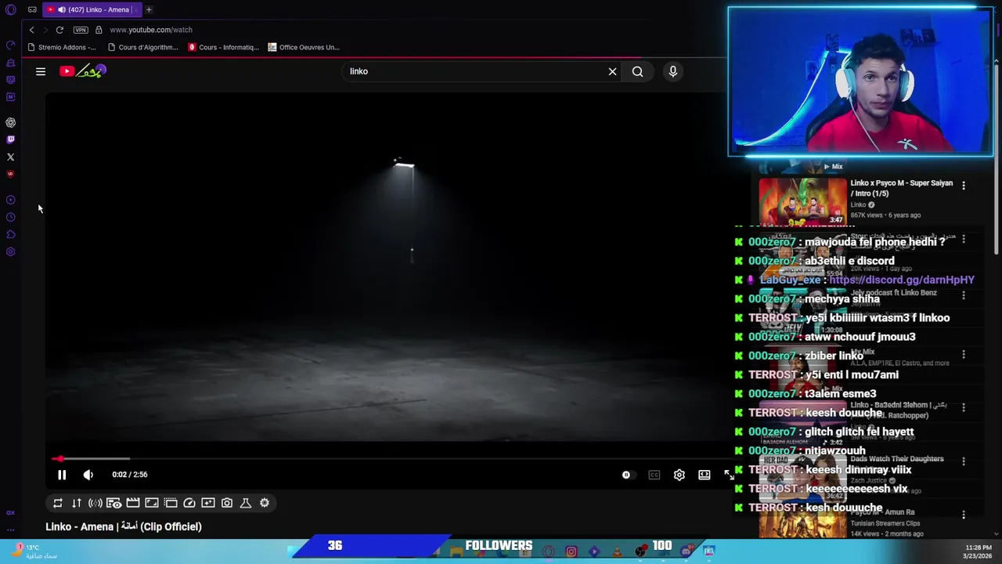The image size is (1002, 564).
Task: Pause the Linko - Amena video
Action: click(62, 475)
